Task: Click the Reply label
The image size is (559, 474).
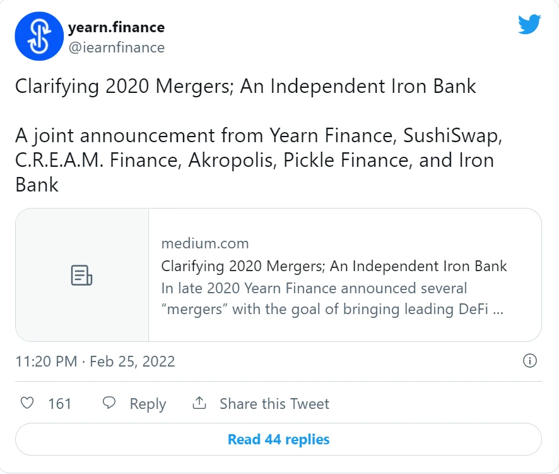Action: 148,404
